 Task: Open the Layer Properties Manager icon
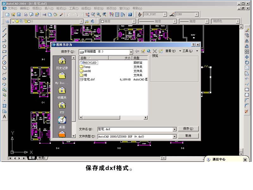coord(7,21)
